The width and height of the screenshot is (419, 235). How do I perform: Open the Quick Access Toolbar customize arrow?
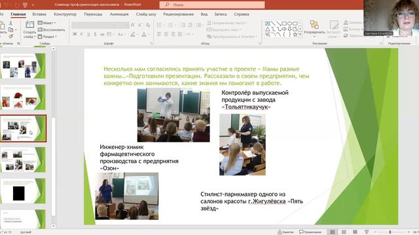[33, 5]
